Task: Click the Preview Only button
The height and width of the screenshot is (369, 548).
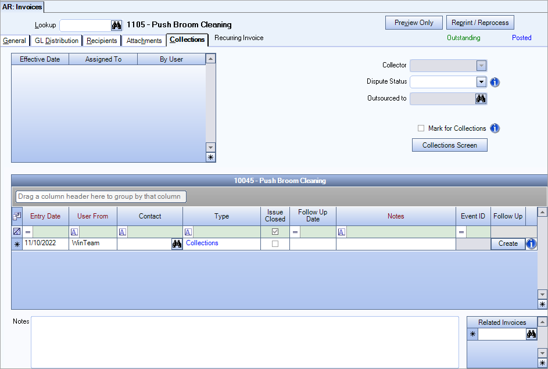Action: [x=414, y=22]
